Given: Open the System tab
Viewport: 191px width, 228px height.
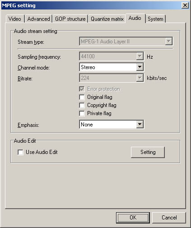Looking at the screenshot, I should click(x=155, y=19).
